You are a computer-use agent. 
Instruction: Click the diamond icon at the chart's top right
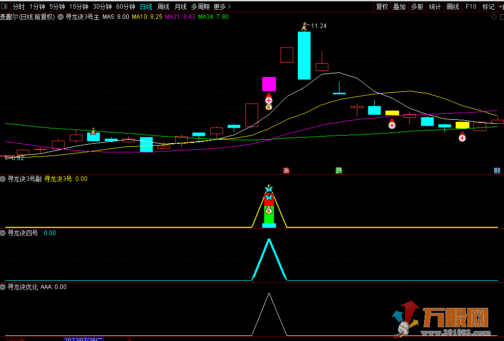[x=494, y=17]
